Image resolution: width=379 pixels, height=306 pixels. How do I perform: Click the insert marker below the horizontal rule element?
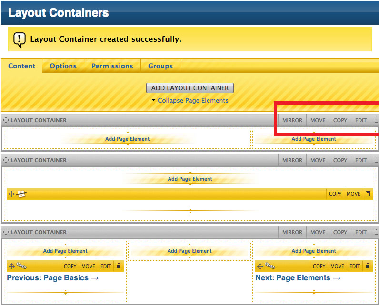tap(190, 211)
